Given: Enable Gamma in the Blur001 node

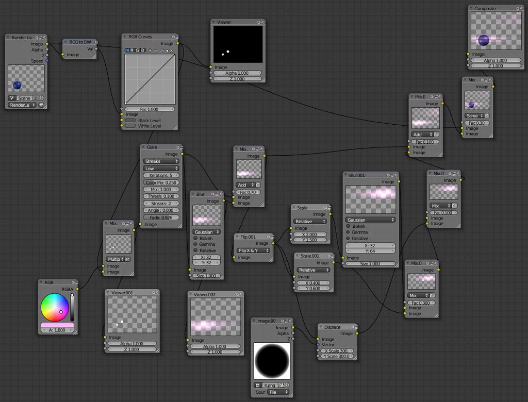Looking at the screenshot, I should coord(348,232).
